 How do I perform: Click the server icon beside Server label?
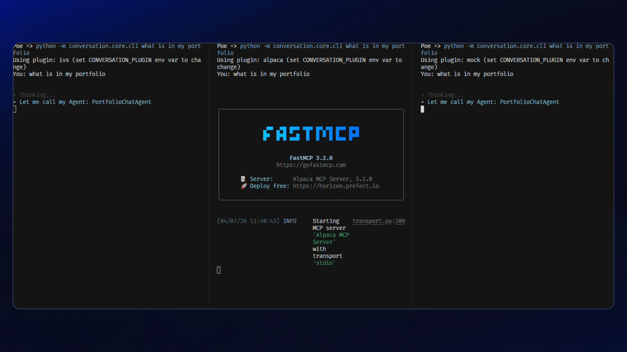(x=243, y=179)
